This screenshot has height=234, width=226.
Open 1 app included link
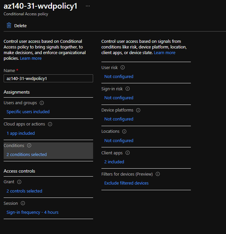coord(21,133)
